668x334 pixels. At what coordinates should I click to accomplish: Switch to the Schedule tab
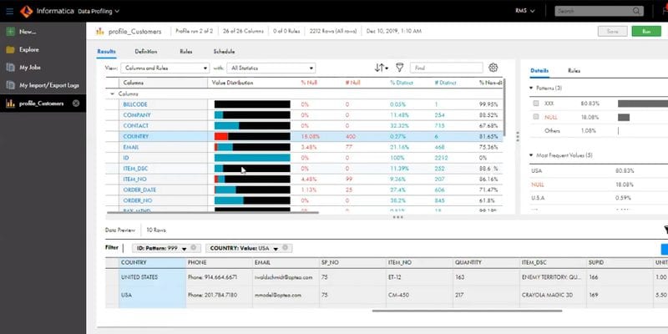[x=224, y=52]
